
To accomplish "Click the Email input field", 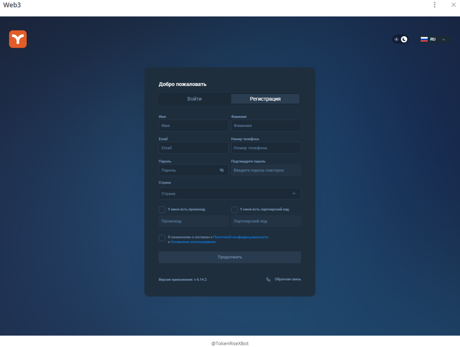I will 193,148.
